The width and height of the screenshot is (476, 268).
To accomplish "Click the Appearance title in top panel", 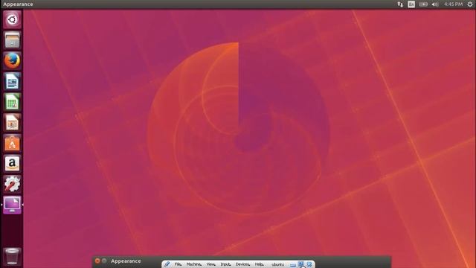I will (x=18, y=4).
